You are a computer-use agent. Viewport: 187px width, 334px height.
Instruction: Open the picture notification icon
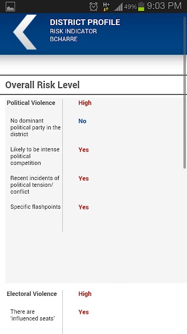10,6
